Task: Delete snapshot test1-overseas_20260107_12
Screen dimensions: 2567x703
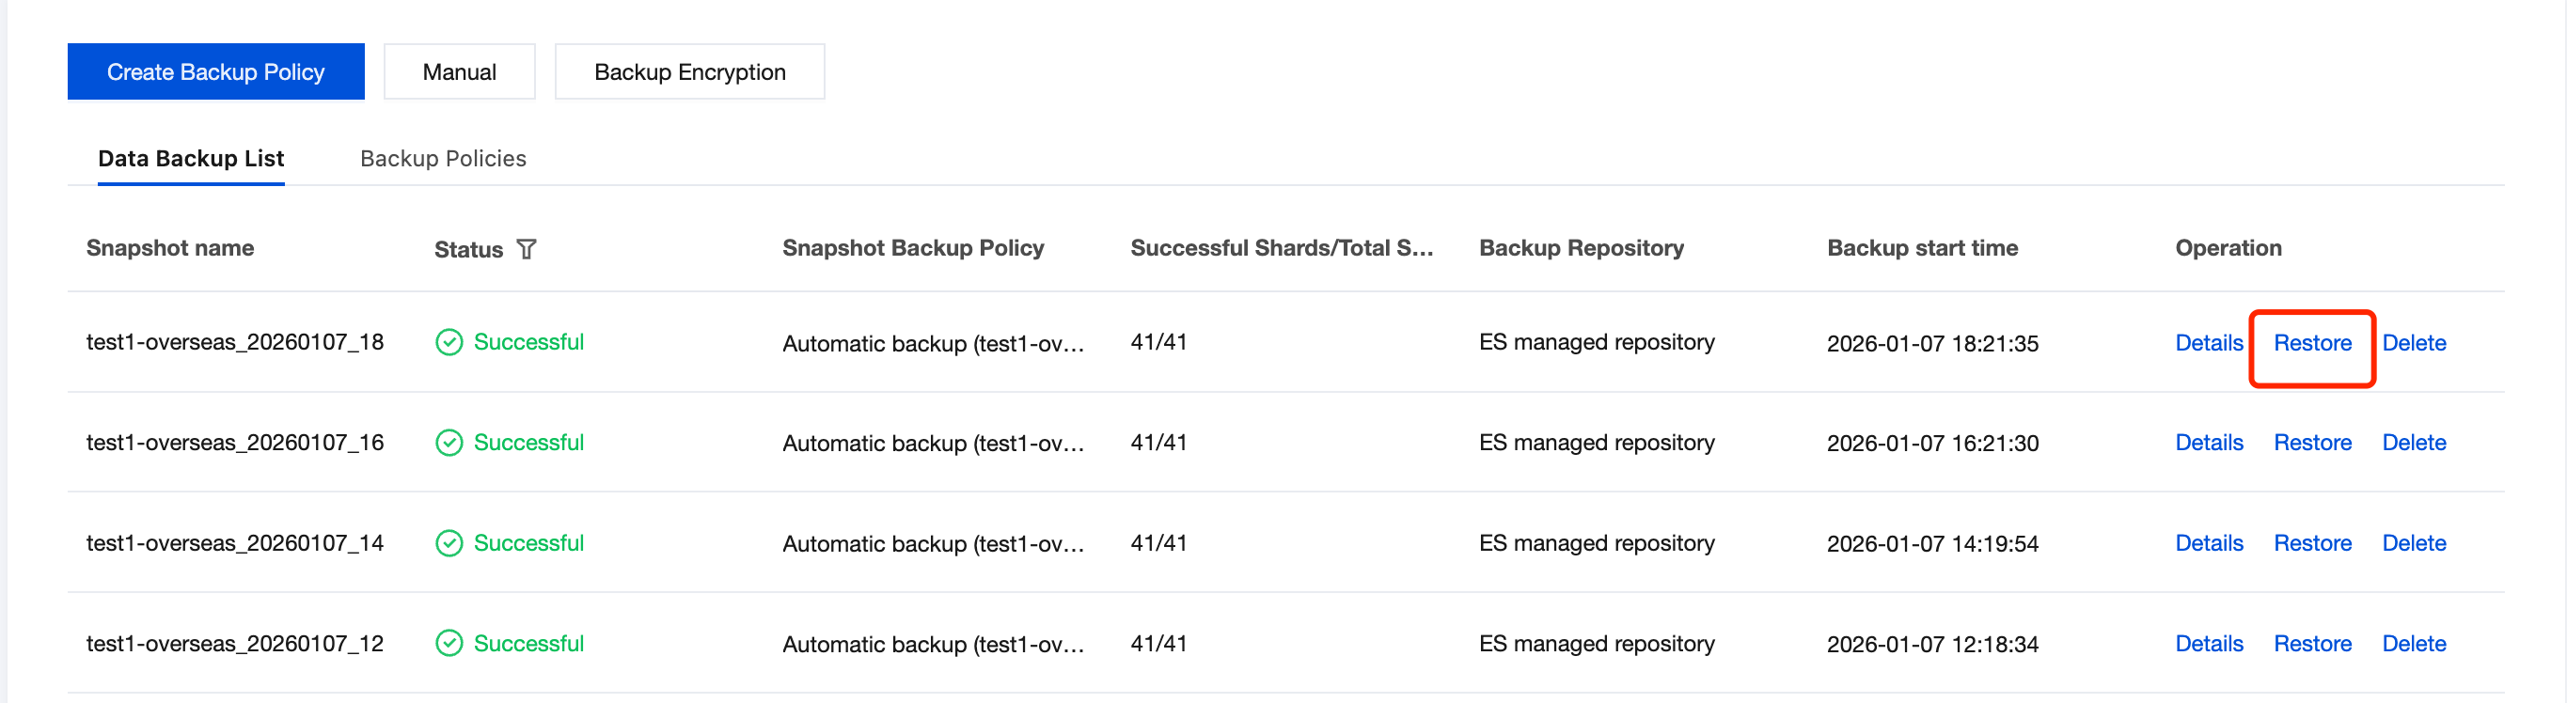Action: point(2414,643)
